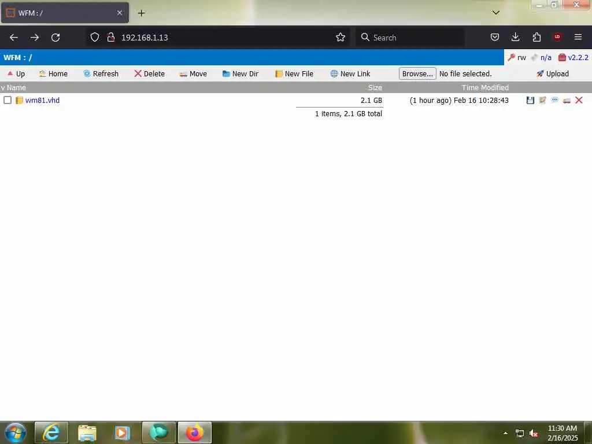Click the '1 items, 2.1 GB total' summary
The height and width of the screenshot is (444, 592).
(x=349, y=114)
